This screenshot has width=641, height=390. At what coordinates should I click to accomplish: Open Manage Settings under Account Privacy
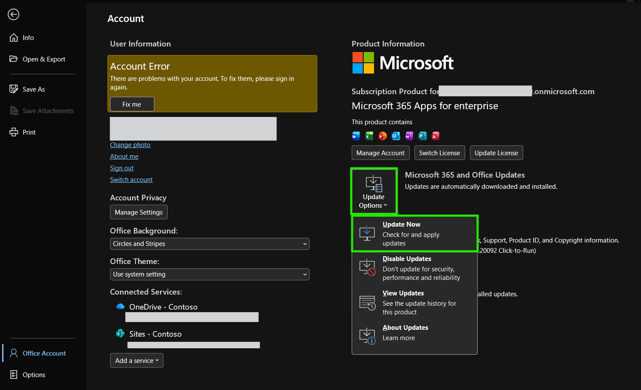(139, 212)
